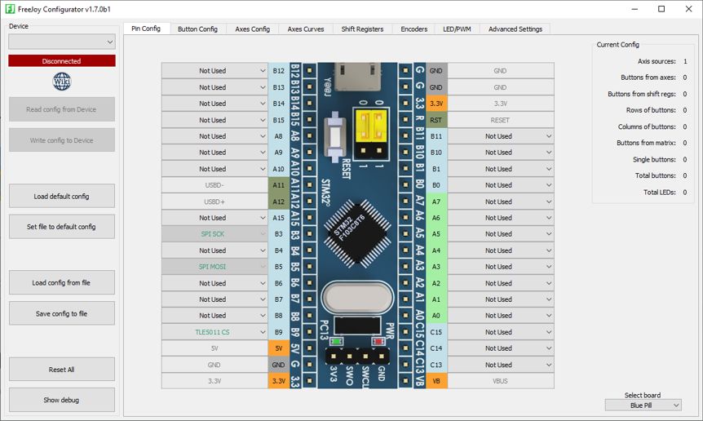Open pin A7 function dropdown

point(501,202)
